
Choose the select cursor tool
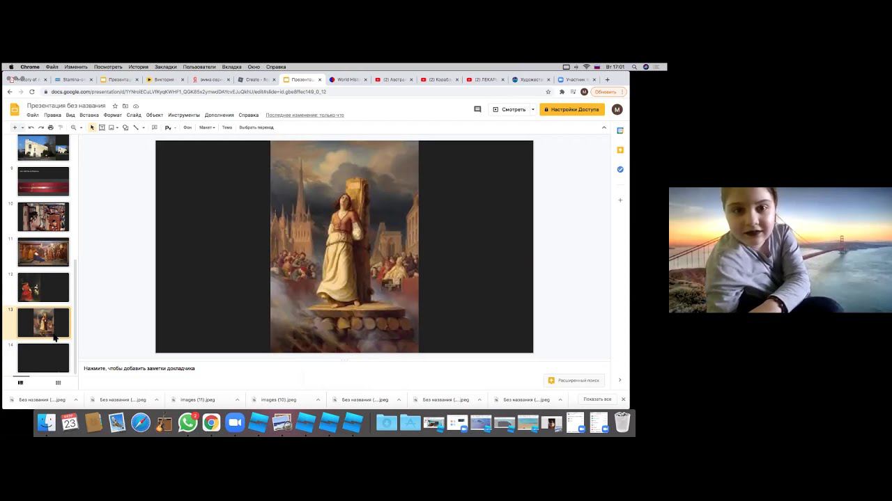[x=92, y=127]
